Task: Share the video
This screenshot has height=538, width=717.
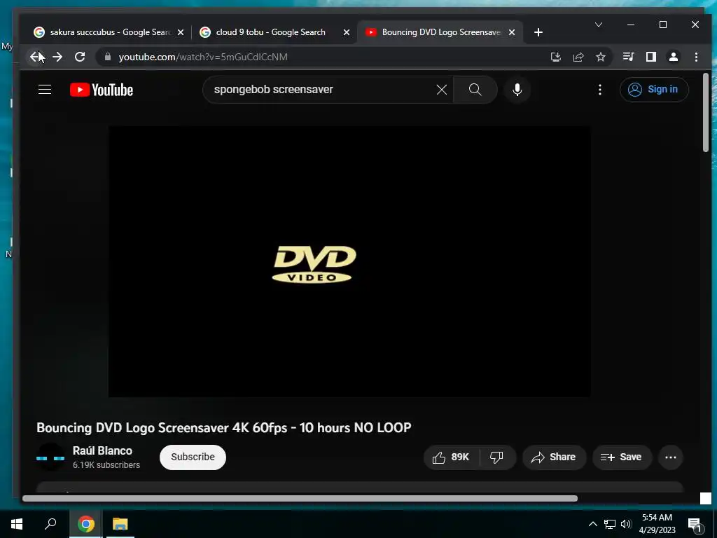Action: (554, 457)
